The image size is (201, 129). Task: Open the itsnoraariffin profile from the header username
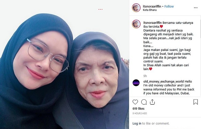(x=152, y=6)
